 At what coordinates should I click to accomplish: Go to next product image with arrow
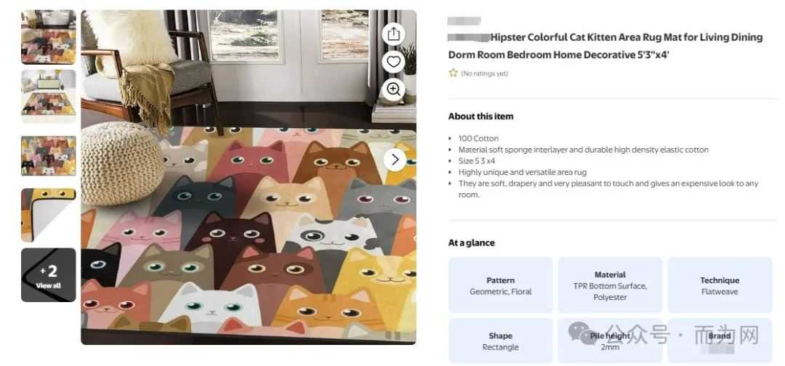[394, 159]
